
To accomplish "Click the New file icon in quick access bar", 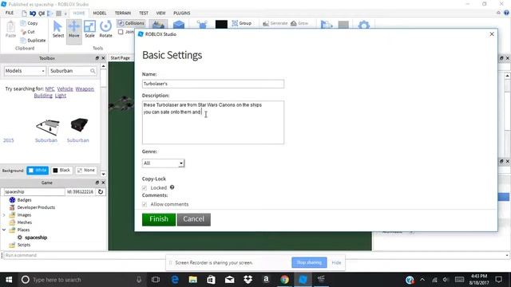I will (x=24, y=14).
